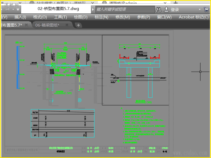Switch to the 06-箱梁图纸 drawing tab

[47, 25]
